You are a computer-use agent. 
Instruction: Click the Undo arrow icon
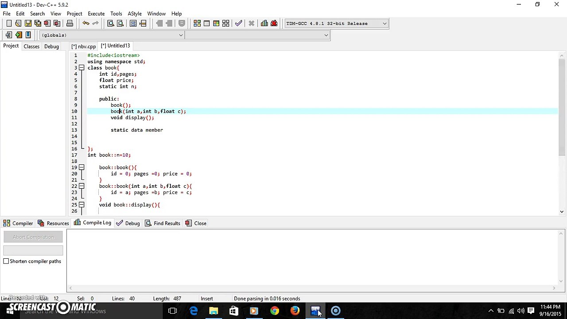click(x=86, y=23)
